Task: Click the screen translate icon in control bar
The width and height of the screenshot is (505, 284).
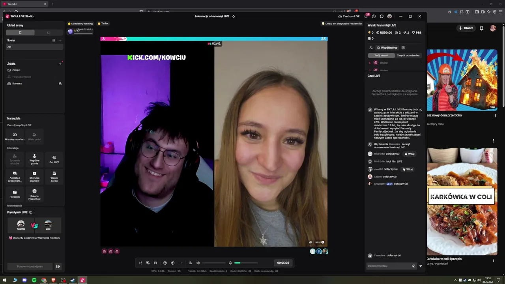Action: 148,263
